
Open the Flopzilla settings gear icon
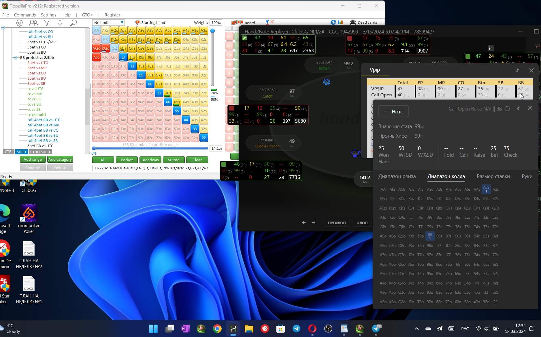coord(20,23)
